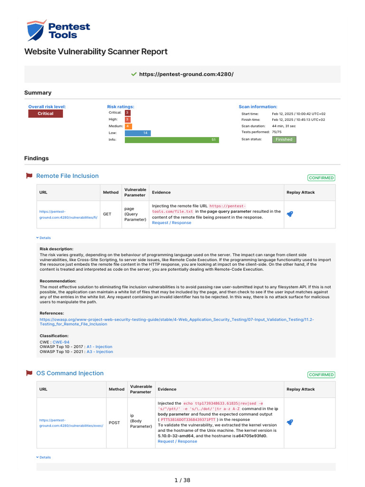Click the red flag next to OS Command Injection
The image size is (365, 487).
point(29,373)
